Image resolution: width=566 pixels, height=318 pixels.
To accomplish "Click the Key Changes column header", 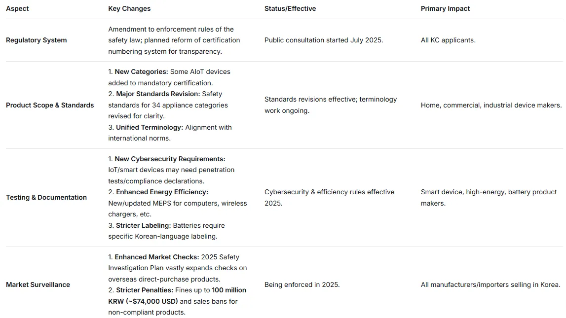I will tap(129, 8).
